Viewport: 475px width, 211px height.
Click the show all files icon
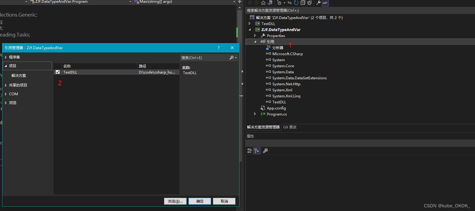coord(310,3)
